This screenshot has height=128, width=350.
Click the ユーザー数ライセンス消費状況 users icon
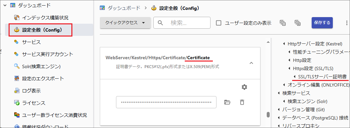pyautogui.click(x=17, y=115)
